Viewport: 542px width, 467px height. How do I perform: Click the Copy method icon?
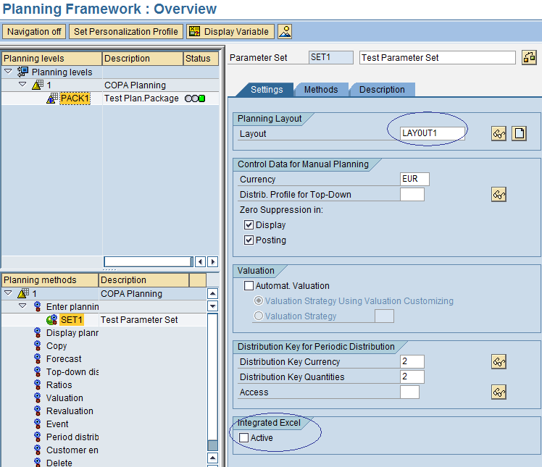point(38,346)
